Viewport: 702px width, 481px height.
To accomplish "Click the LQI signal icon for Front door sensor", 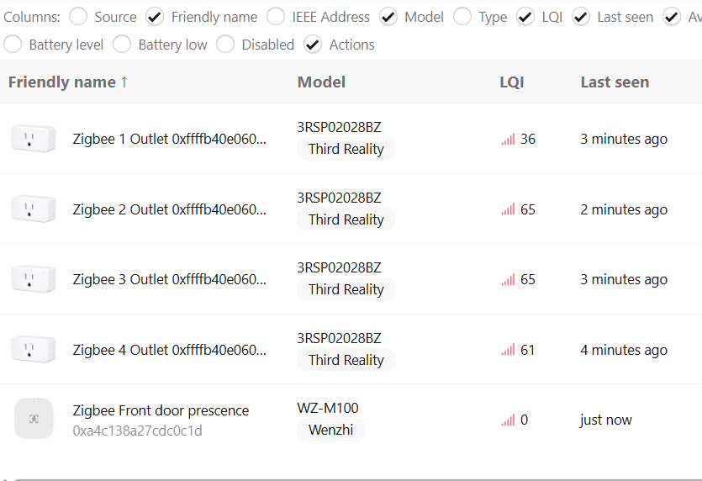I will [508, 420].
